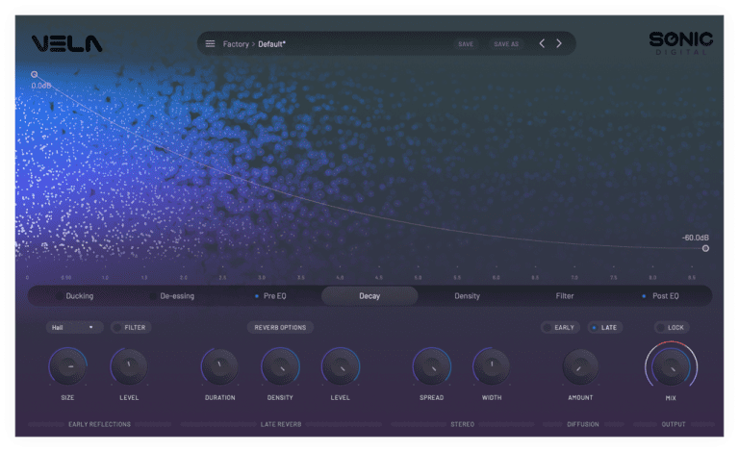Click the diffusion AMOUNT knob
Image resolution: width=739 pixels, height=452 pixels.
pyautogui.click(x=580, y=367)
